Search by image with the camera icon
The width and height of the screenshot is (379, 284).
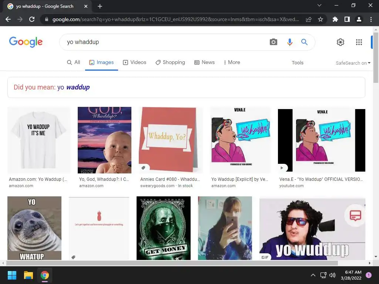click(274, 42)
